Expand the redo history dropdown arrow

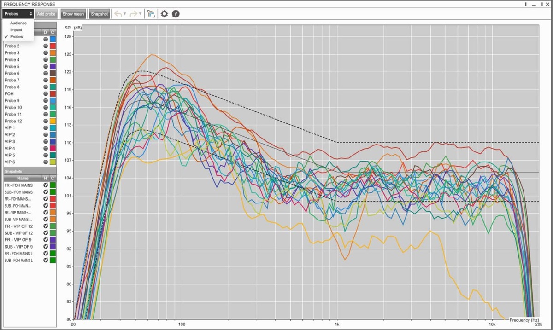coord(140,14)
